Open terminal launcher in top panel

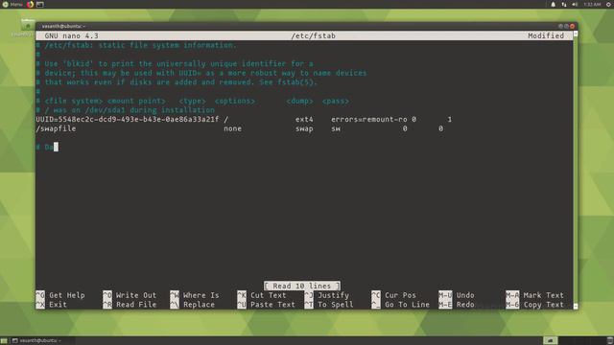[40, 4]
